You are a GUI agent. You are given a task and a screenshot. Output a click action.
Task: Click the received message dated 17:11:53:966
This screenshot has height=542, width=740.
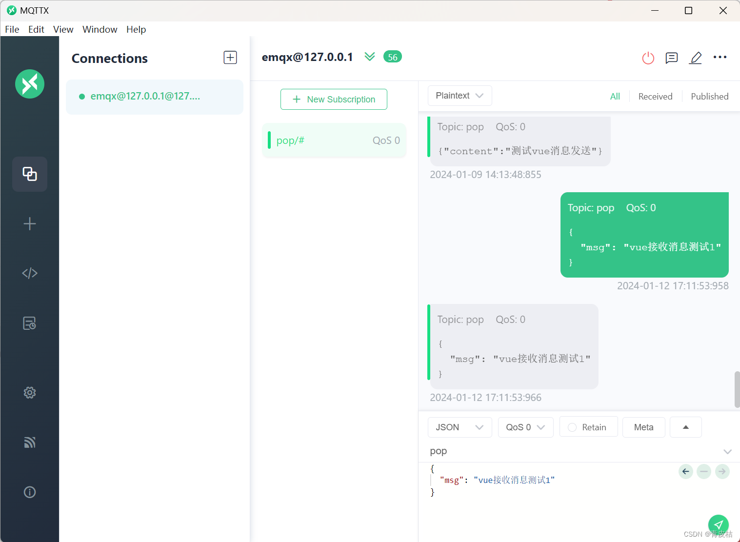click(x=514, y=346)
